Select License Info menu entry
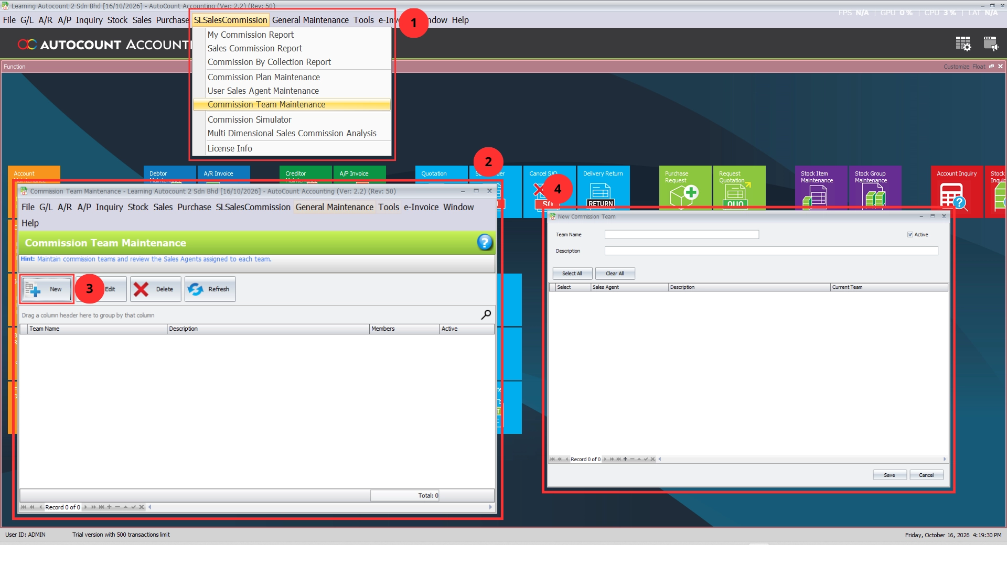The height and width of the screenshot is (566, 1007). pyautogui.click(x=292, y=148)
